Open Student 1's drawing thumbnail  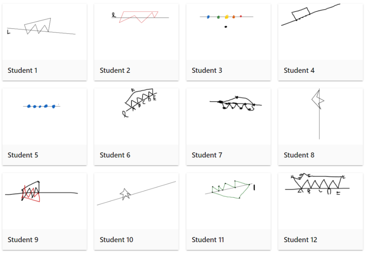click(44, 32)
